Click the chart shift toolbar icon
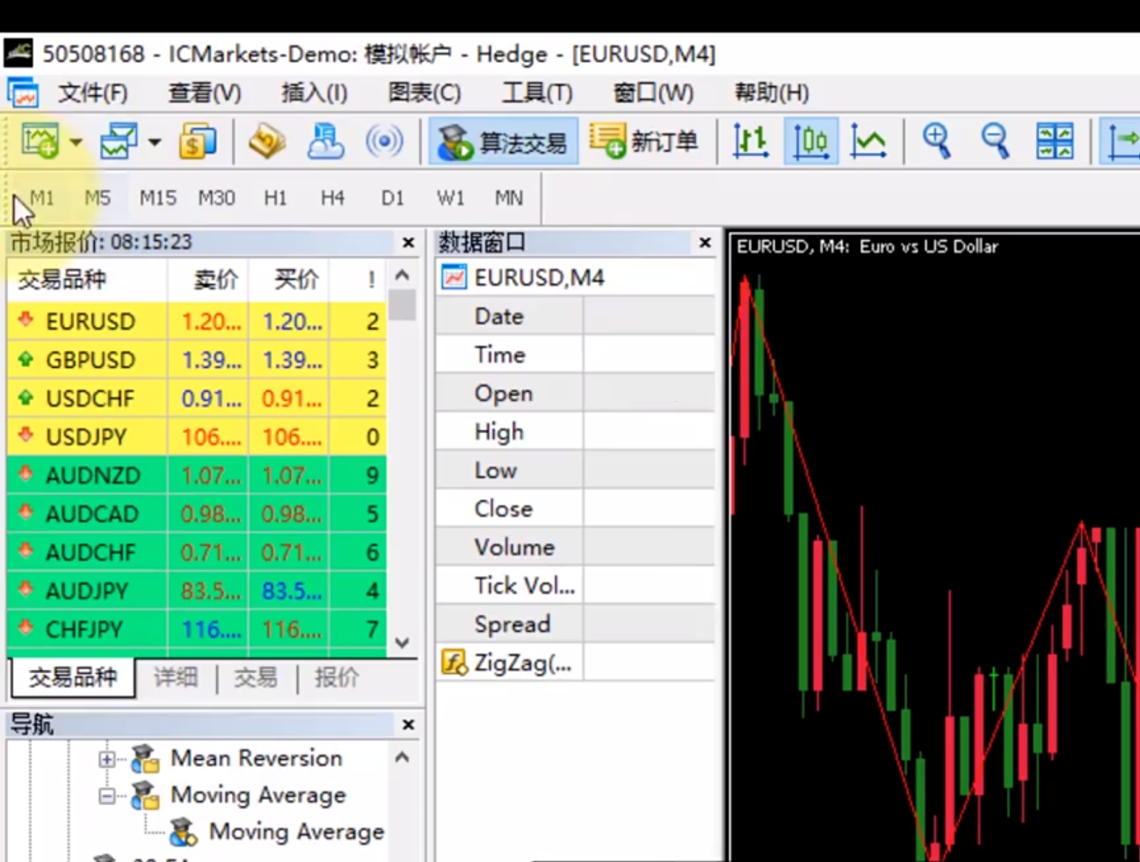Image resolution: width=1140 pixels, height=862 pixels. (x=1122, y=142)
